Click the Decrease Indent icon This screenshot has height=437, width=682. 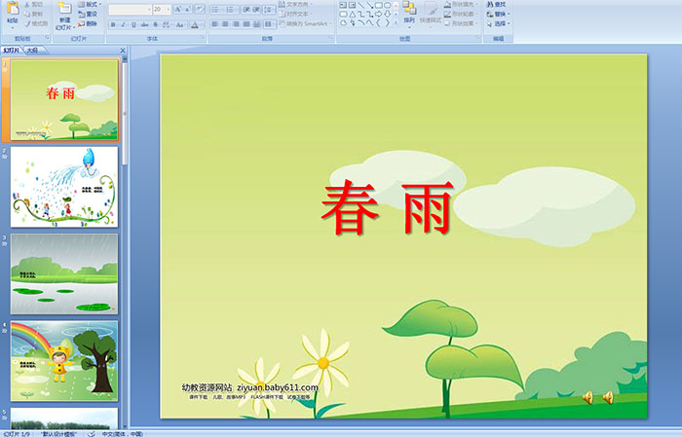pos(246,10)
